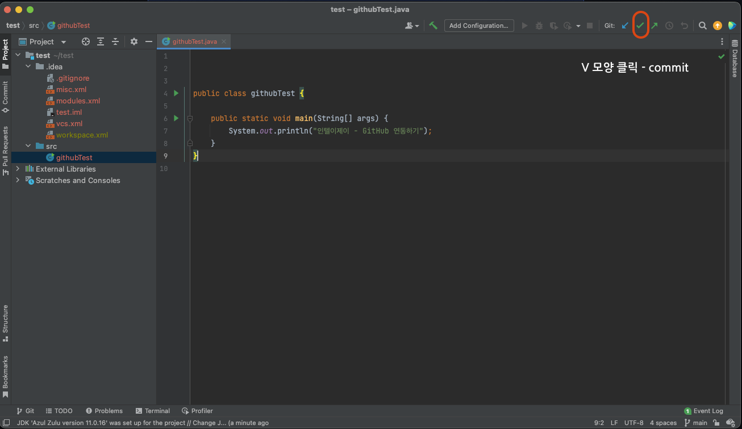Expand External Libraries node
The height and width of the screenshot is (429, 742).
[18, 169]
